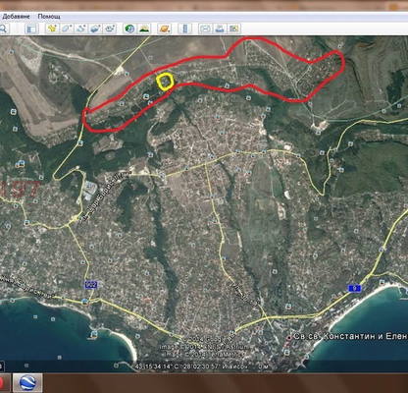Open Google Earth from the taskbar
This screenshot has width=408, height=393.
[27, 383]
